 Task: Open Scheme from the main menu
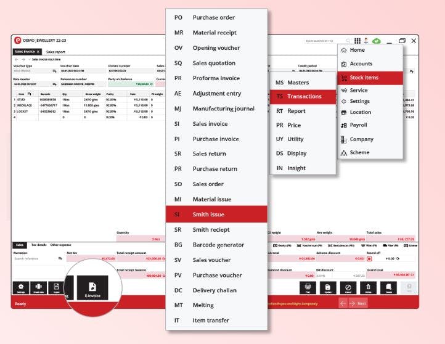pyautogui.click(x=370, y=153)
